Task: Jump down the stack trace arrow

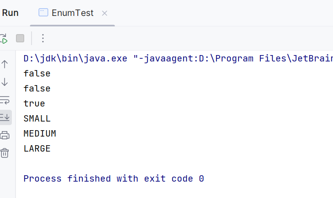Action: (x=5, y=82)
